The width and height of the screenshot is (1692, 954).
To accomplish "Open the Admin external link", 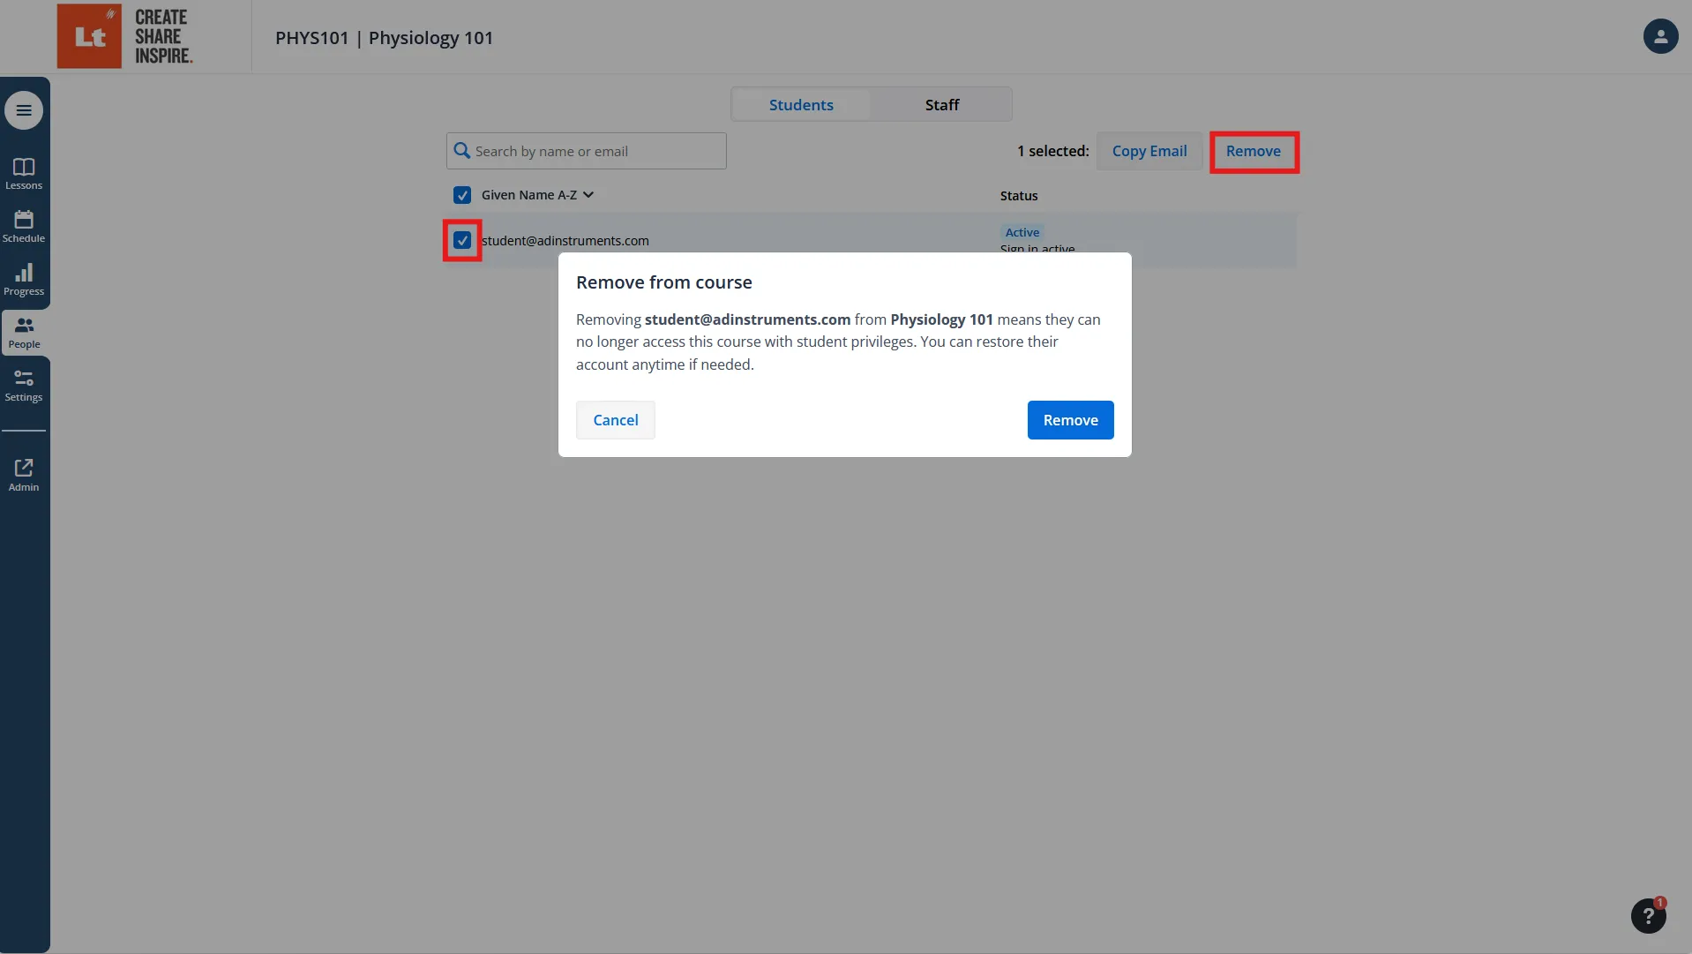I will pyautogui.click(x=24, y=475).
